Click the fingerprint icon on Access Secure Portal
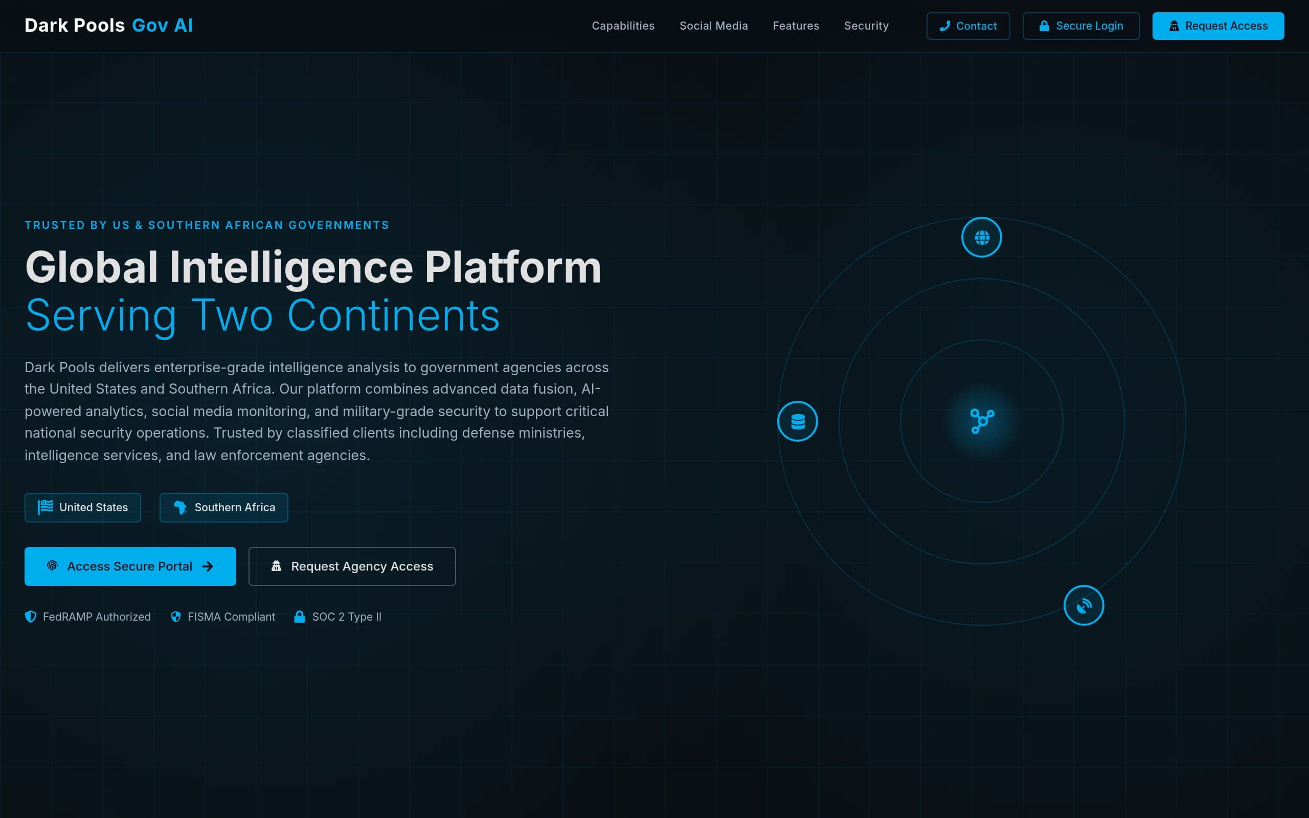Viewport: 1309px width, 818px height. [53, 566]
